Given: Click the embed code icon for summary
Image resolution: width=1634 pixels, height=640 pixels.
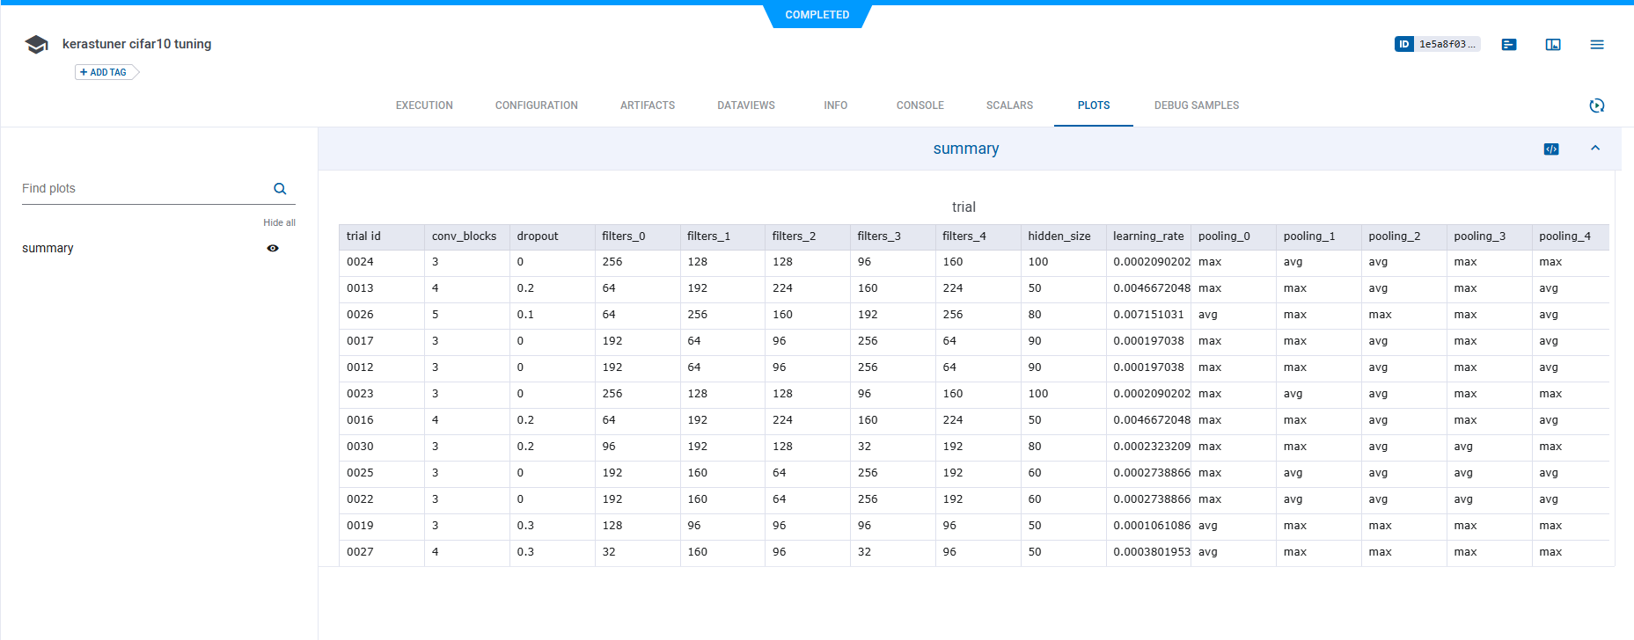Looking at the screenshot, I should 1551,149.
